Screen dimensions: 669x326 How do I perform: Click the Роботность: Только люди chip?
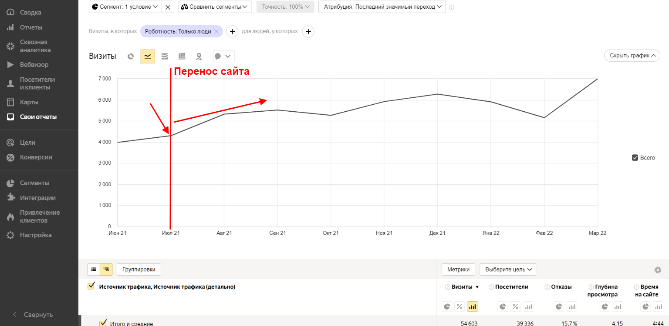tap(178, 31)
